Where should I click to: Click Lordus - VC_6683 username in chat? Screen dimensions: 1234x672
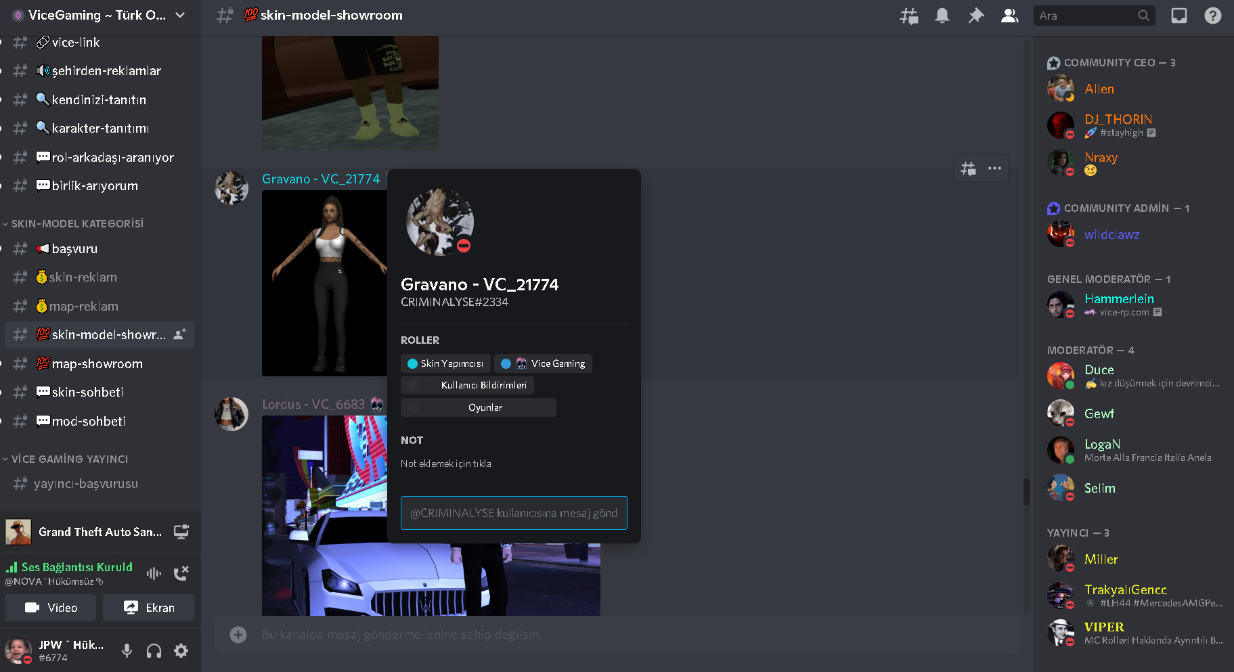click(313, 404)
